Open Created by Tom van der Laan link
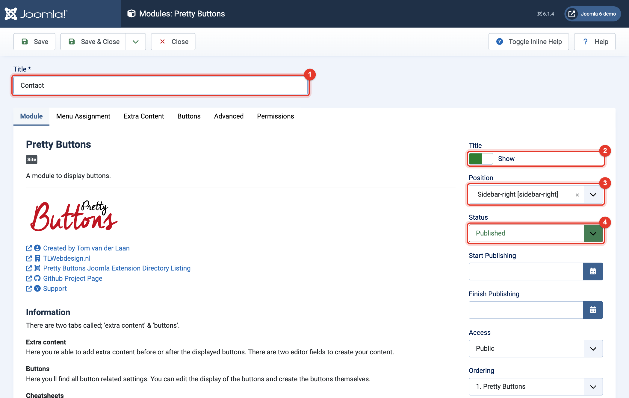This screenshot has height=398, width=629. 86,248
